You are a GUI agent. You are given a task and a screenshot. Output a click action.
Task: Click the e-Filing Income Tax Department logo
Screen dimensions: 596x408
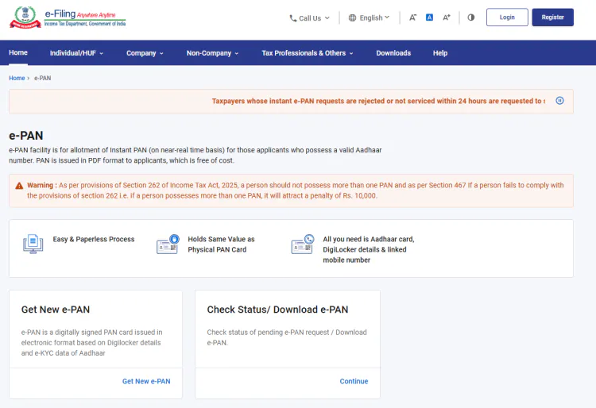(68, 17)
